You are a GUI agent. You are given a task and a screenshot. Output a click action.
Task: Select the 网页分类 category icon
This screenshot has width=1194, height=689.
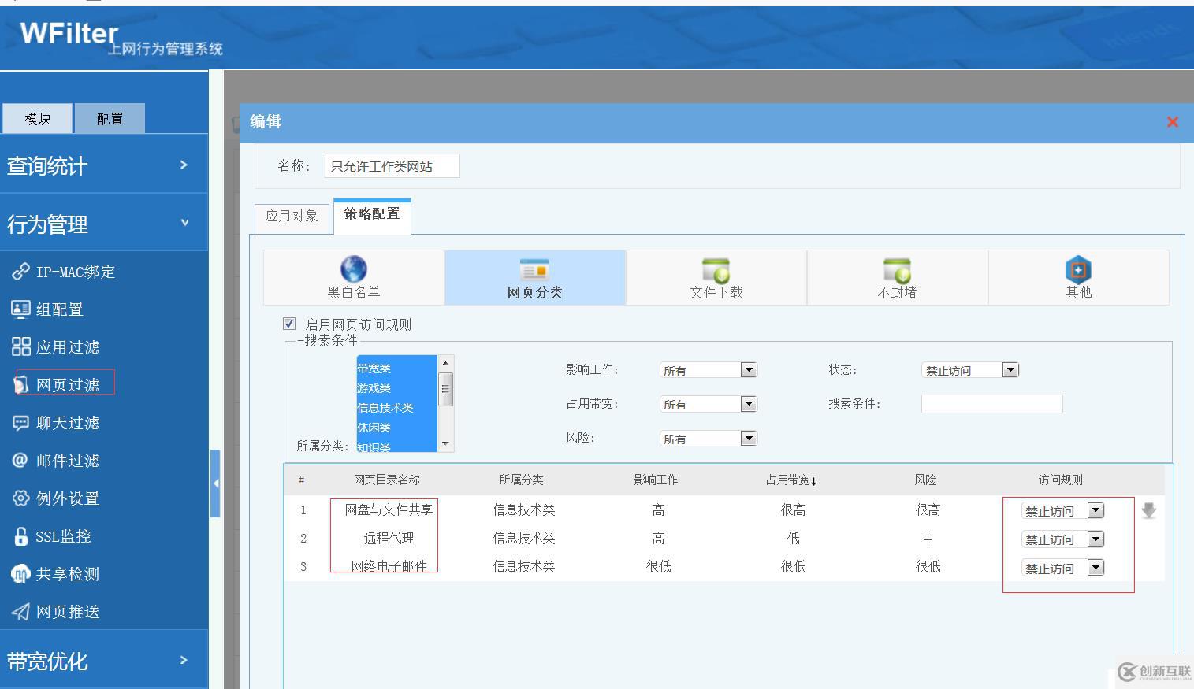pyautogui.click(x=535, y=270)
